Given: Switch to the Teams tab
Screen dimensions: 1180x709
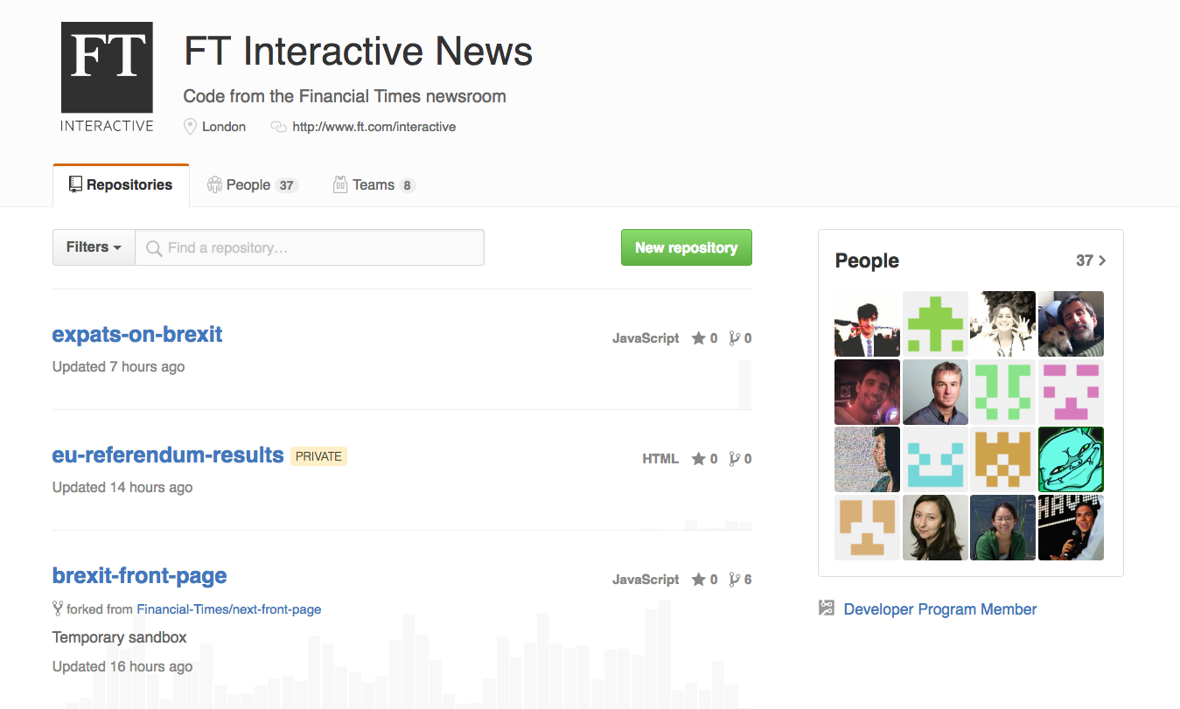Looking at the screenshot, I should click(374, 184).
